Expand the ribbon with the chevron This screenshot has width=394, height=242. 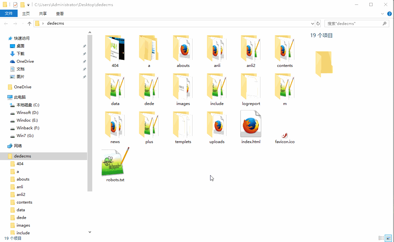tap(382, 13)
